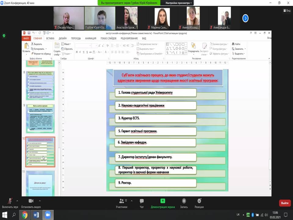The height and width of the screenshot is (220, 293).
Task: Open the Zoom Chat (Чат) panel
Action: [142, 201]
